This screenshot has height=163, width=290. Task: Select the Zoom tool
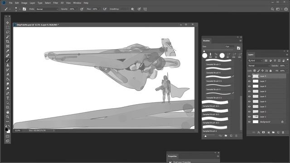pyautogui.click(x=8, y=117)
